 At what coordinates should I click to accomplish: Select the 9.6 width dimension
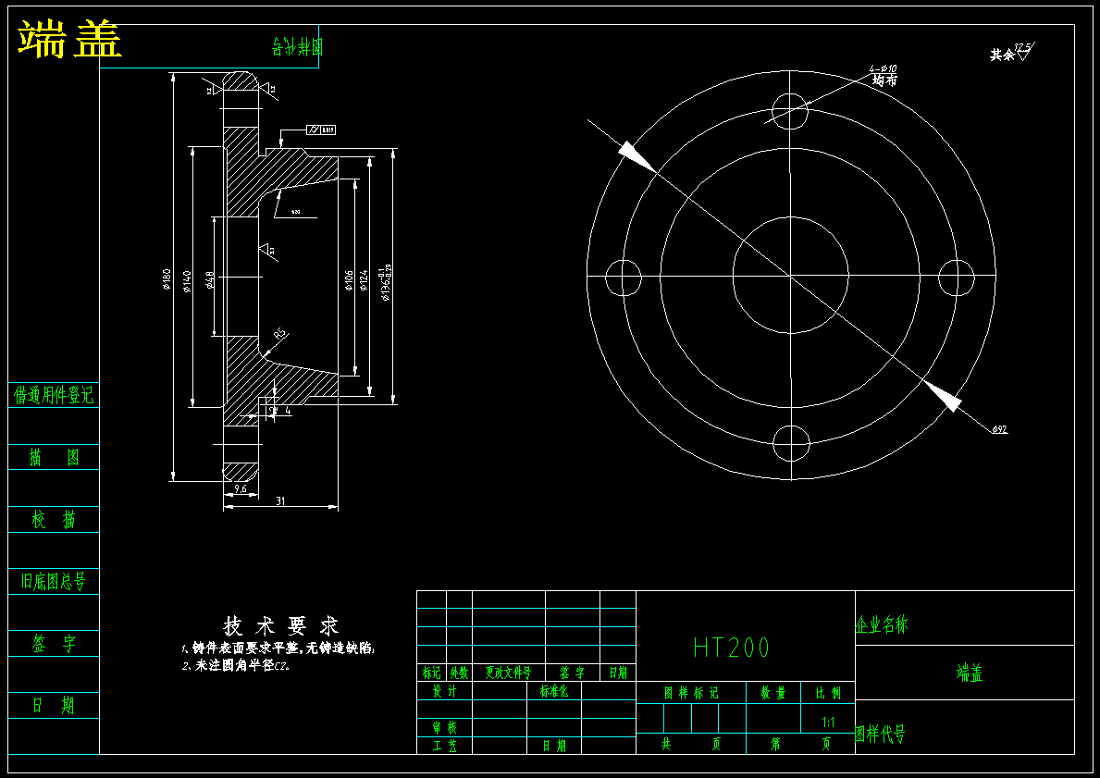[240, 489]
